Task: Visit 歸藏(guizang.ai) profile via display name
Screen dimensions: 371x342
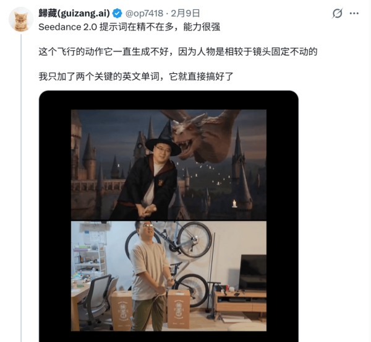Action: pyautogui.click(x=74, y=13)
